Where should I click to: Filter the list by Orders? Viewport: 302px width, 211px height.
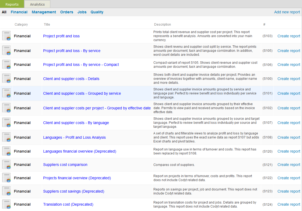(67, 12)
